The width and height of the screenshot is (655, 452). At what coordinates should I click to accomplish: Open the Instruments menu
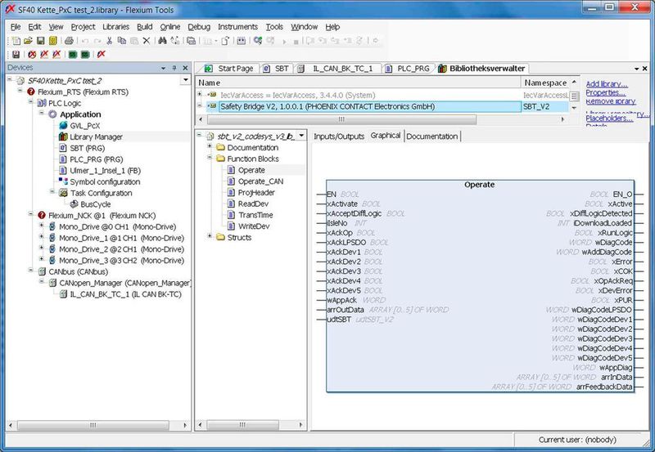[x=237, y=27]
